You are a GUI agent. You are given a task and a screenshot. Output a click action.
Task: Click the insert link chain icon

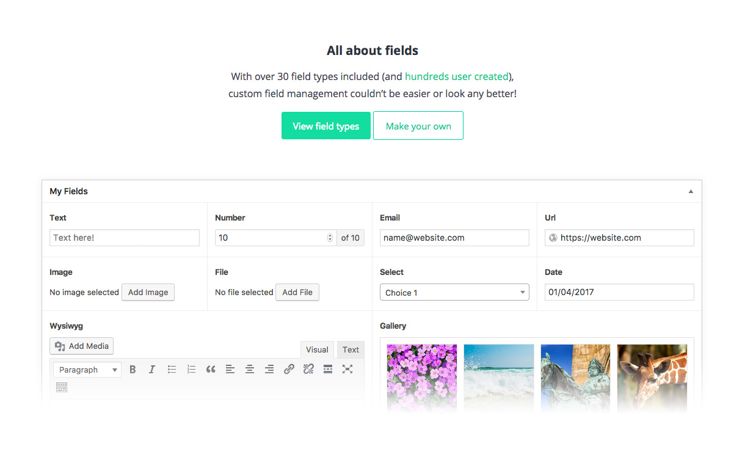tap(289, 369)
